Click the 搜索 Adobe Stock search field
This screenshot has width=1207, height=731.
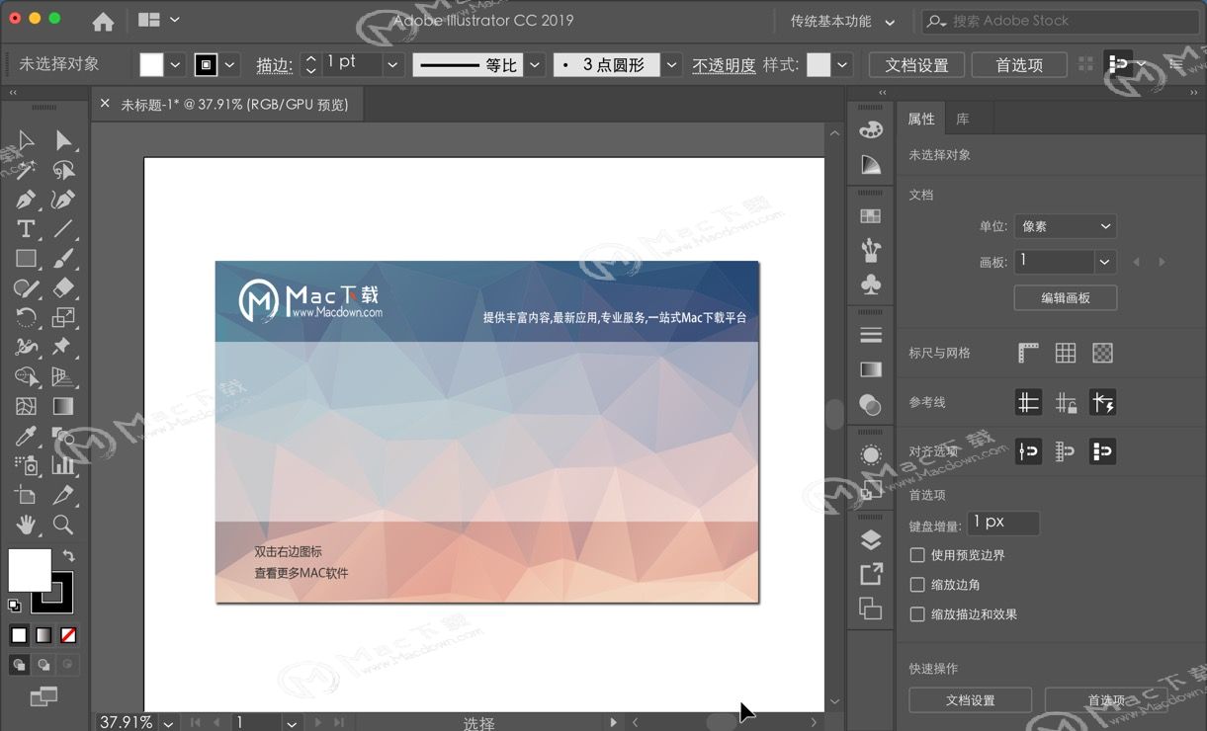click(x=1061, y=21)
